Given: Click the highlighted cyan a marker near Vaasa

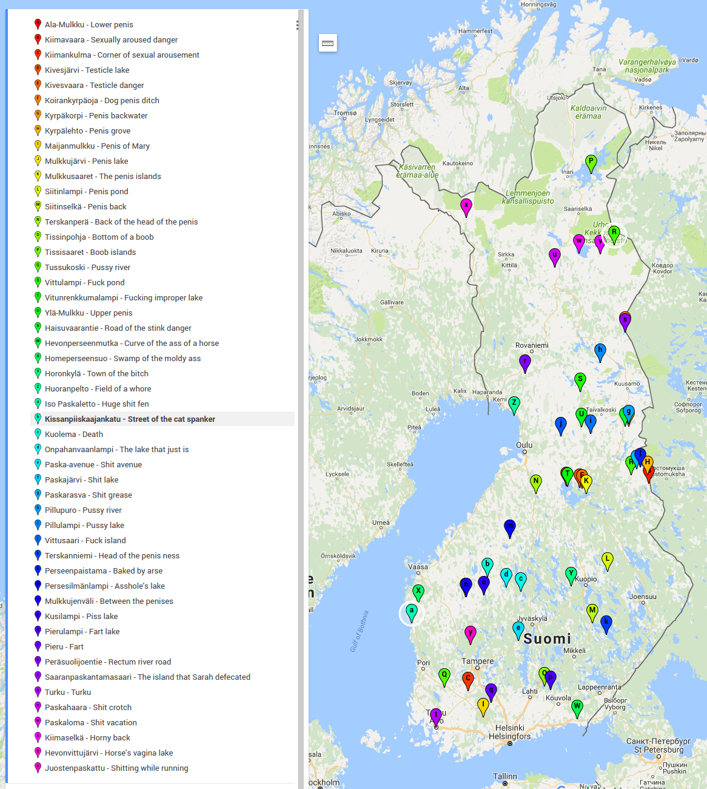Looking at the screenshot, I should click(412, 613).
